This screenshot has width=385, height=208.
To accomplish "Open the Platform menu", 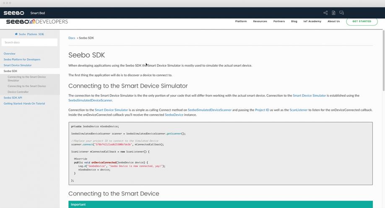I will click(241, 21).
